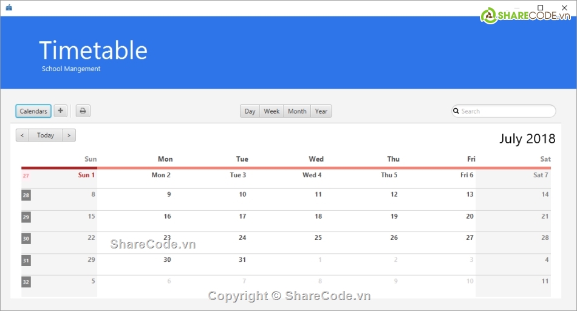Click the week 28 number badge

[x=26, y=195]
